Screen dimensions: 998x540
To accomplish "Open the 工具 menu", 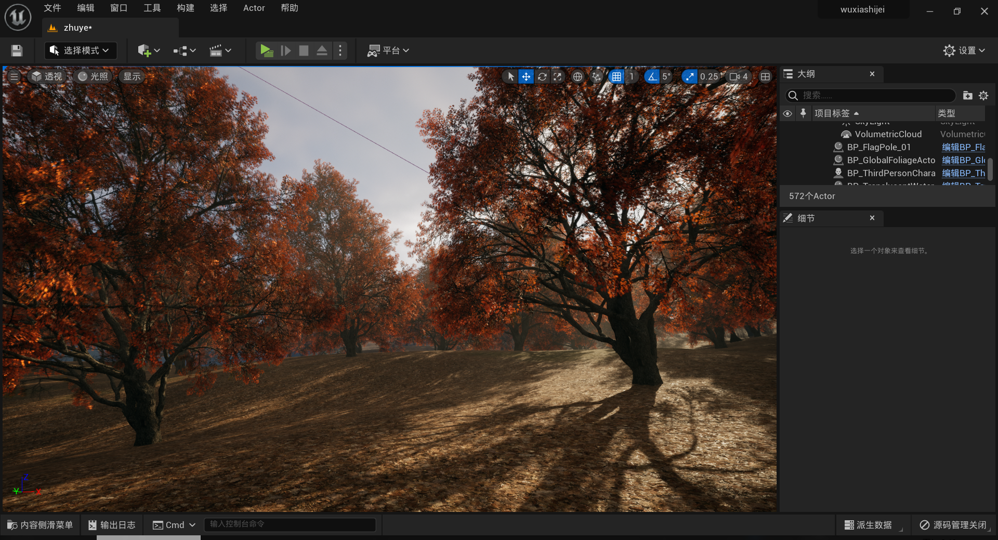I will tap(152, 8).
